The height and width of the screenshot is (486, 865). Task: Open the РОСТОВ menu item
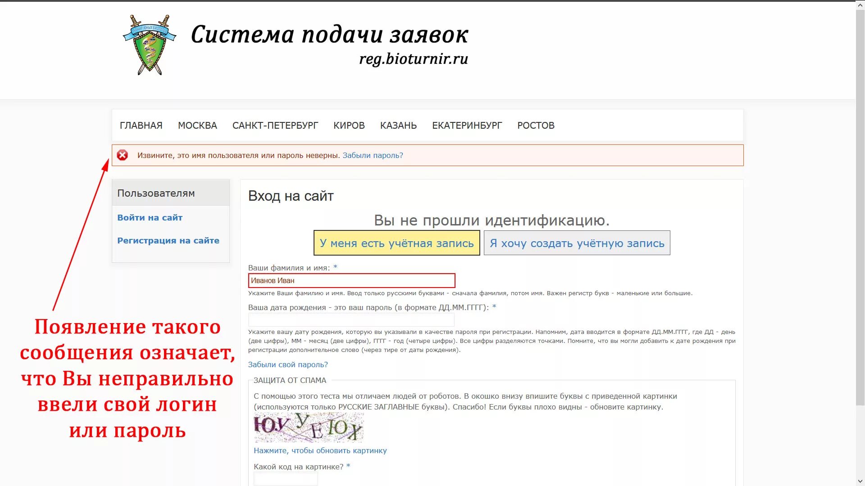pos(536,126)
